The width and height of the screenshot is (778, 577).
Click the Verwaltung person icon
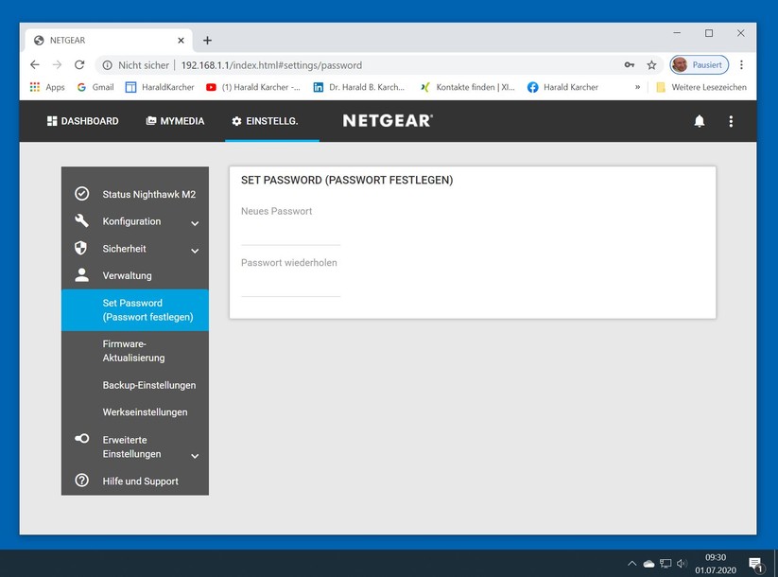[81, 275]
